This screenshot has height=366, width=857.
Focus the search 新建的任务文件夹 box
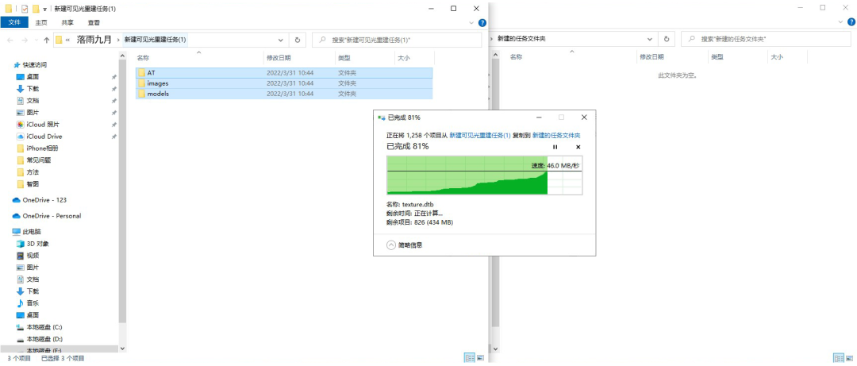[767, 40]
